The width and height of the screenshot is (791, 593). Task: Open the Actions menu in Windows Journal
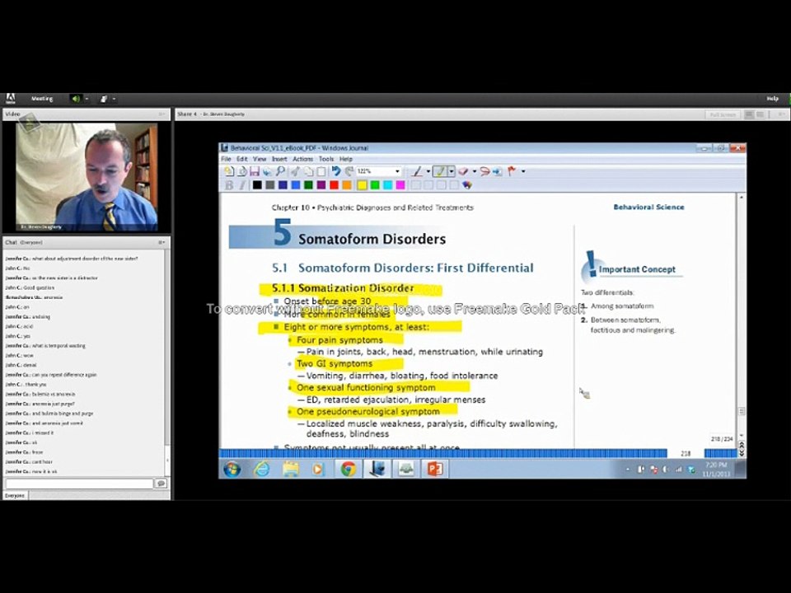(302, 159)
